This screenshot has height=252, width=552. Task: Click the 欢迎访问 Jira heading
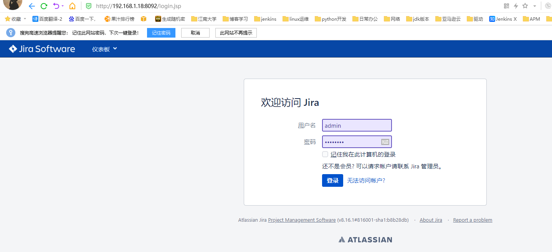point(290,103)
